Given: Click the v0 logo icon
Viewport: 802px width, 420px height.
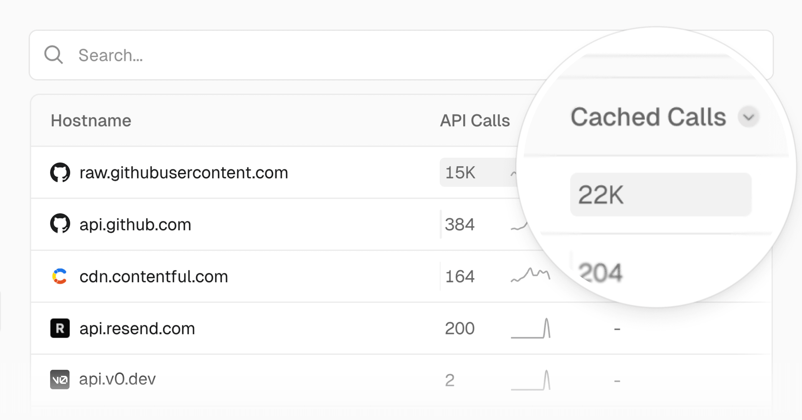Looking at the screenshot, I should pos(60,379).
